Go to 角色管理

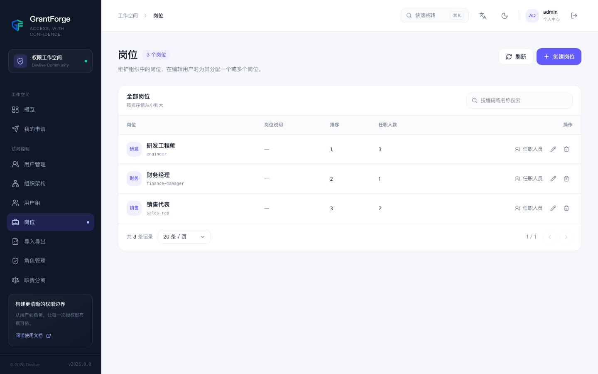click(50, 261)
